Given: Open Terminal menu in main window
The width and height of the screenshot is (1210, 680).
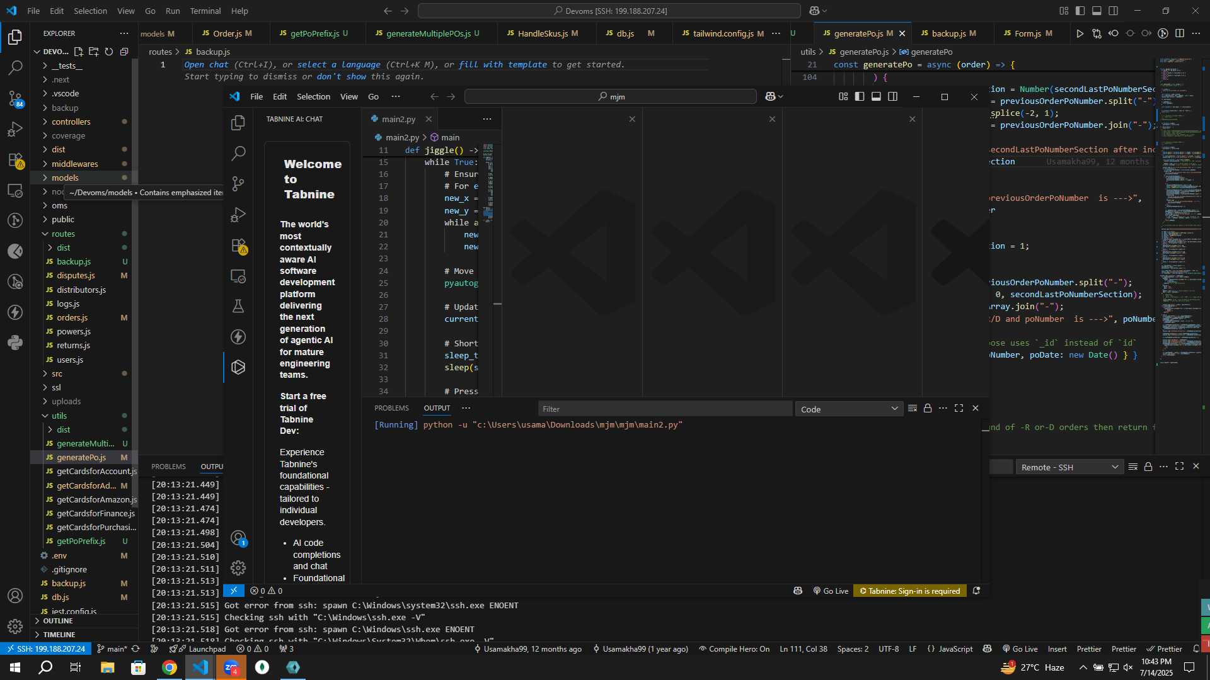Looking at the screenshot, I should (205, 11).
